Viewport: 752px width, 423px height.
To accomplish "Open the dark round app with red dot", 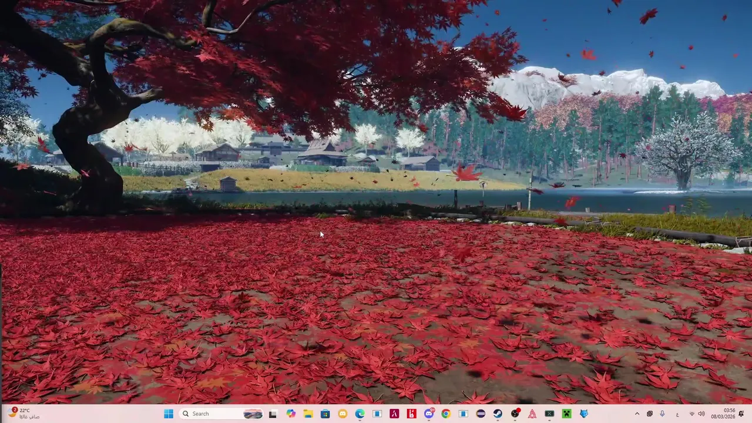I will point(515,414).
